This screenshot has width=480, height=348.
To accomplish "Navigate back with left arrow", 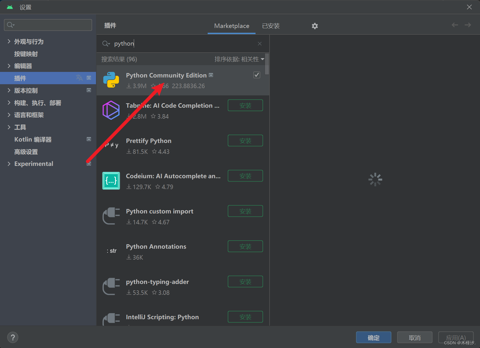I will 455,25.
